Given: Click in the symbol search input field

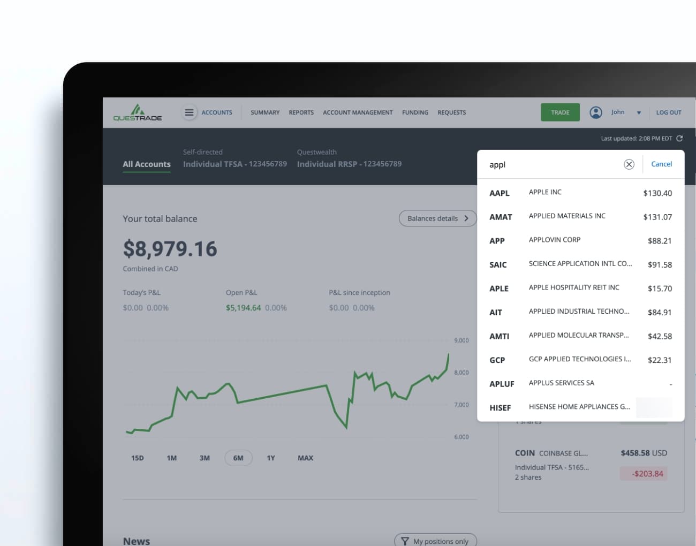Looking at the screenshot, I should 551,165.
